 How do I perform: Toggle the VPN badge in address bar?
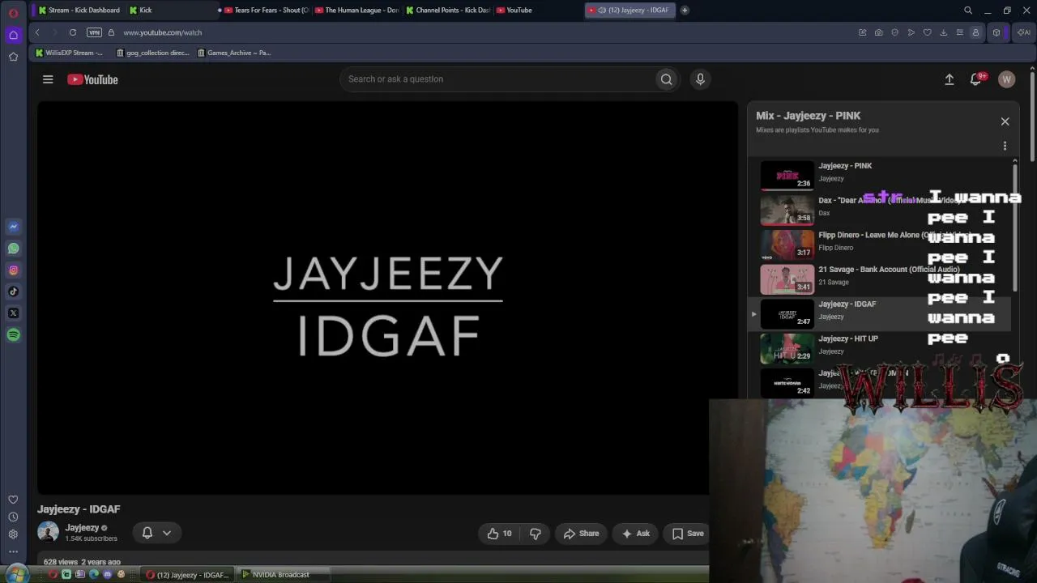tap(94, 32)
